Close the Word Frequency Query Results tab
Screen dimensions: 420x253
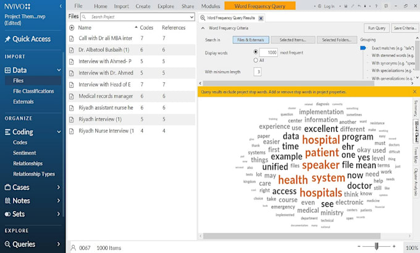click(x=261, y=18)
